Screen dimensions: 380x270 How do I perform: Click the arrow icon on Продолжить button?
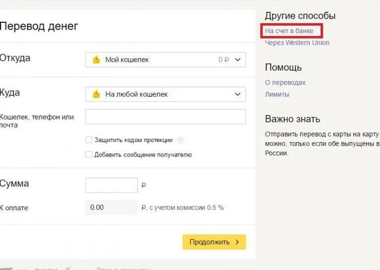[x=237, y=242]
